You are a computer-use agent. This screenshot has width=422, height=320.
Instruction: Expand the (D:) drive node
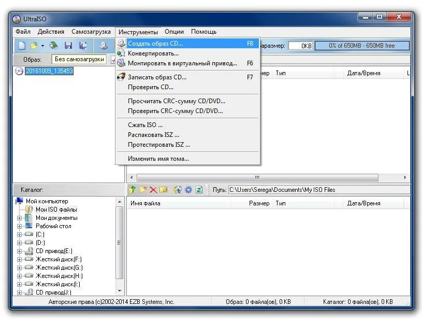(19, 243)
